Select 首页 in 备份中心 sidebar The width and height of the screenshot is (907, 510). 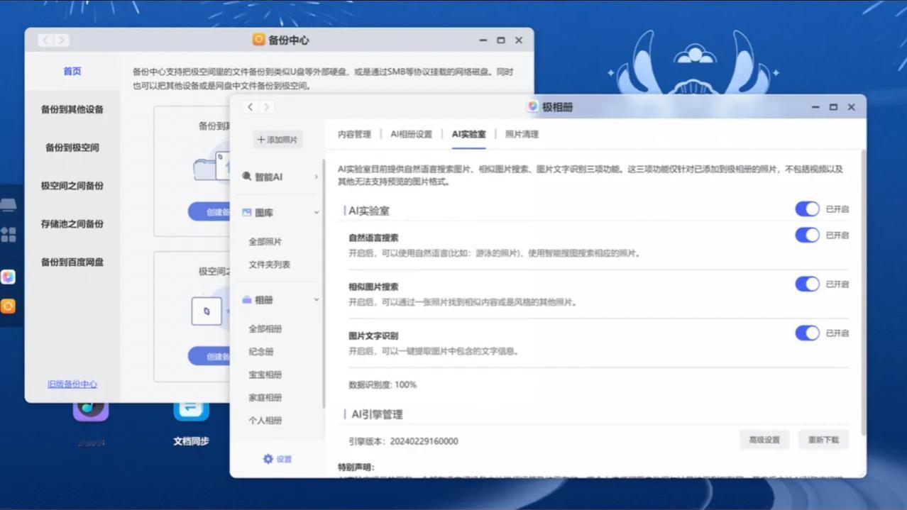click(72, 71)
